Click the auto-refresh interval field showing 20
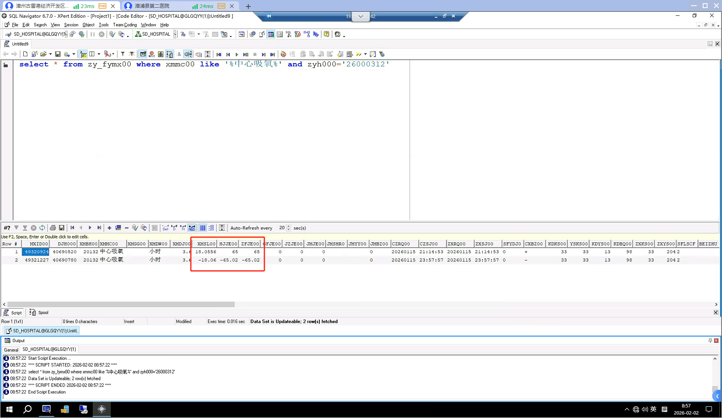This screenshot has height=418, width=722. point(282,228)
